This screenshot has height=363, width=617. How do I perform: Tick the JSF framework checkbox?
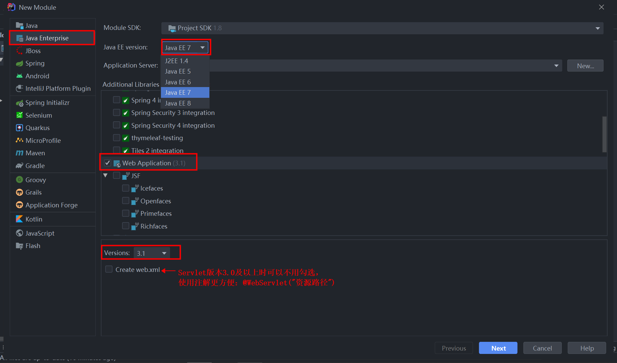tap(117, 175)
